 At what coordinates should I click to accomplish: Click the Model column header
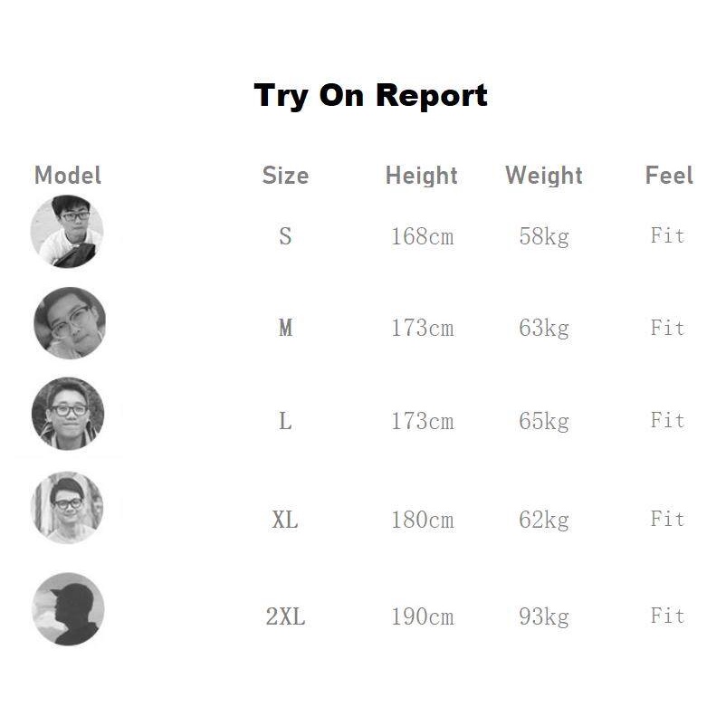click(68, 175)
